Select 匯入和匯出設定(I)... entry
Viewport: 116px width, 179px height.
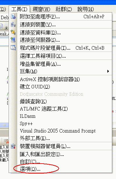pyautogui.click(x=42, y=154)
